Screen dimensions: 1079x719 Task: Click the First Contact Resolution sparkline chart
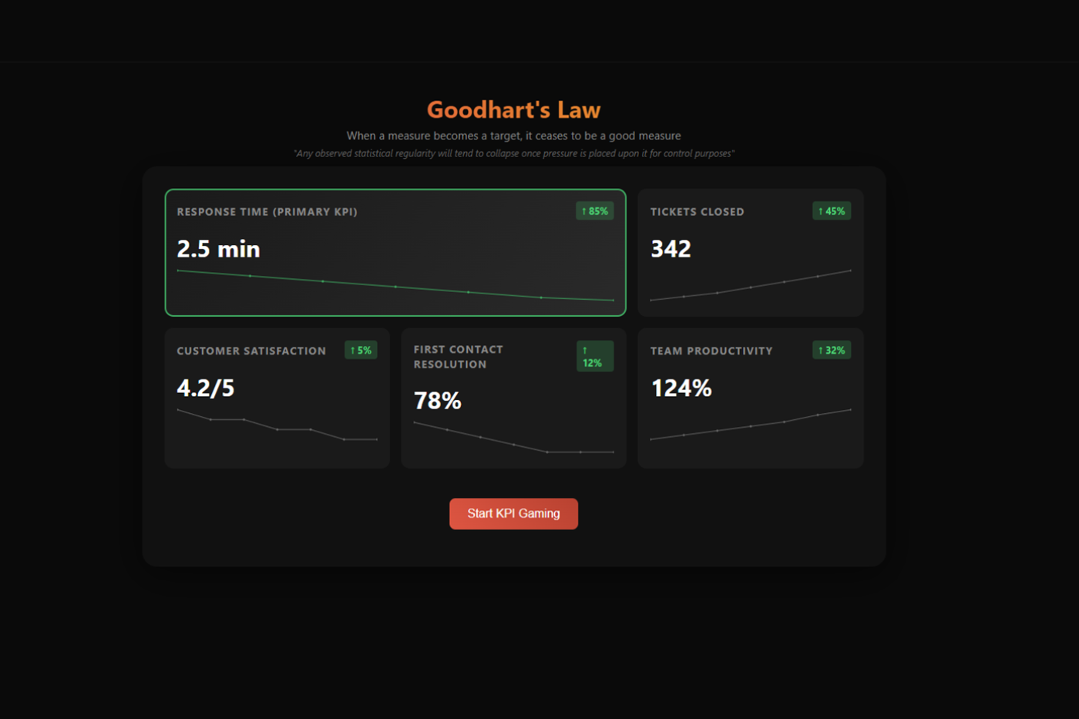(513, 438)
